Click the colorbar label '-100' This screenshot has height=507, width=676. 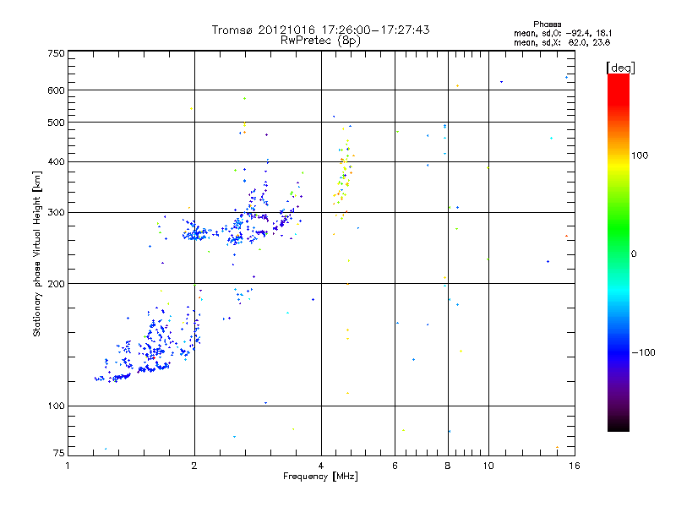pyautogui.click(x=643, y=352)
